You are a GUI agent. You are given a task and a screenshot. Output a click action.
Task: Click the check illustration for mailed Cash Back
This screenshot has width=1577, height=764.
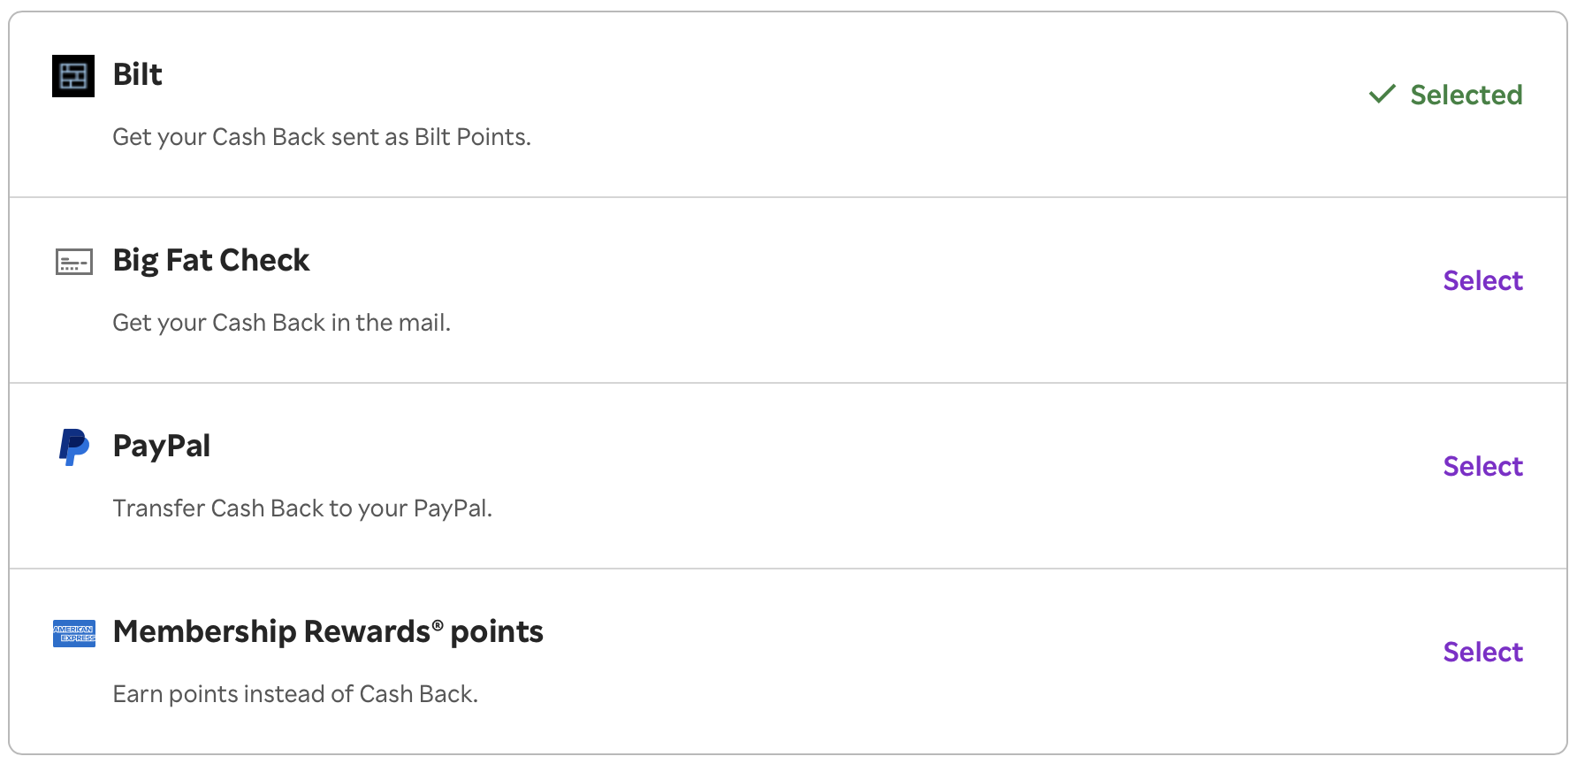(74, 262)
